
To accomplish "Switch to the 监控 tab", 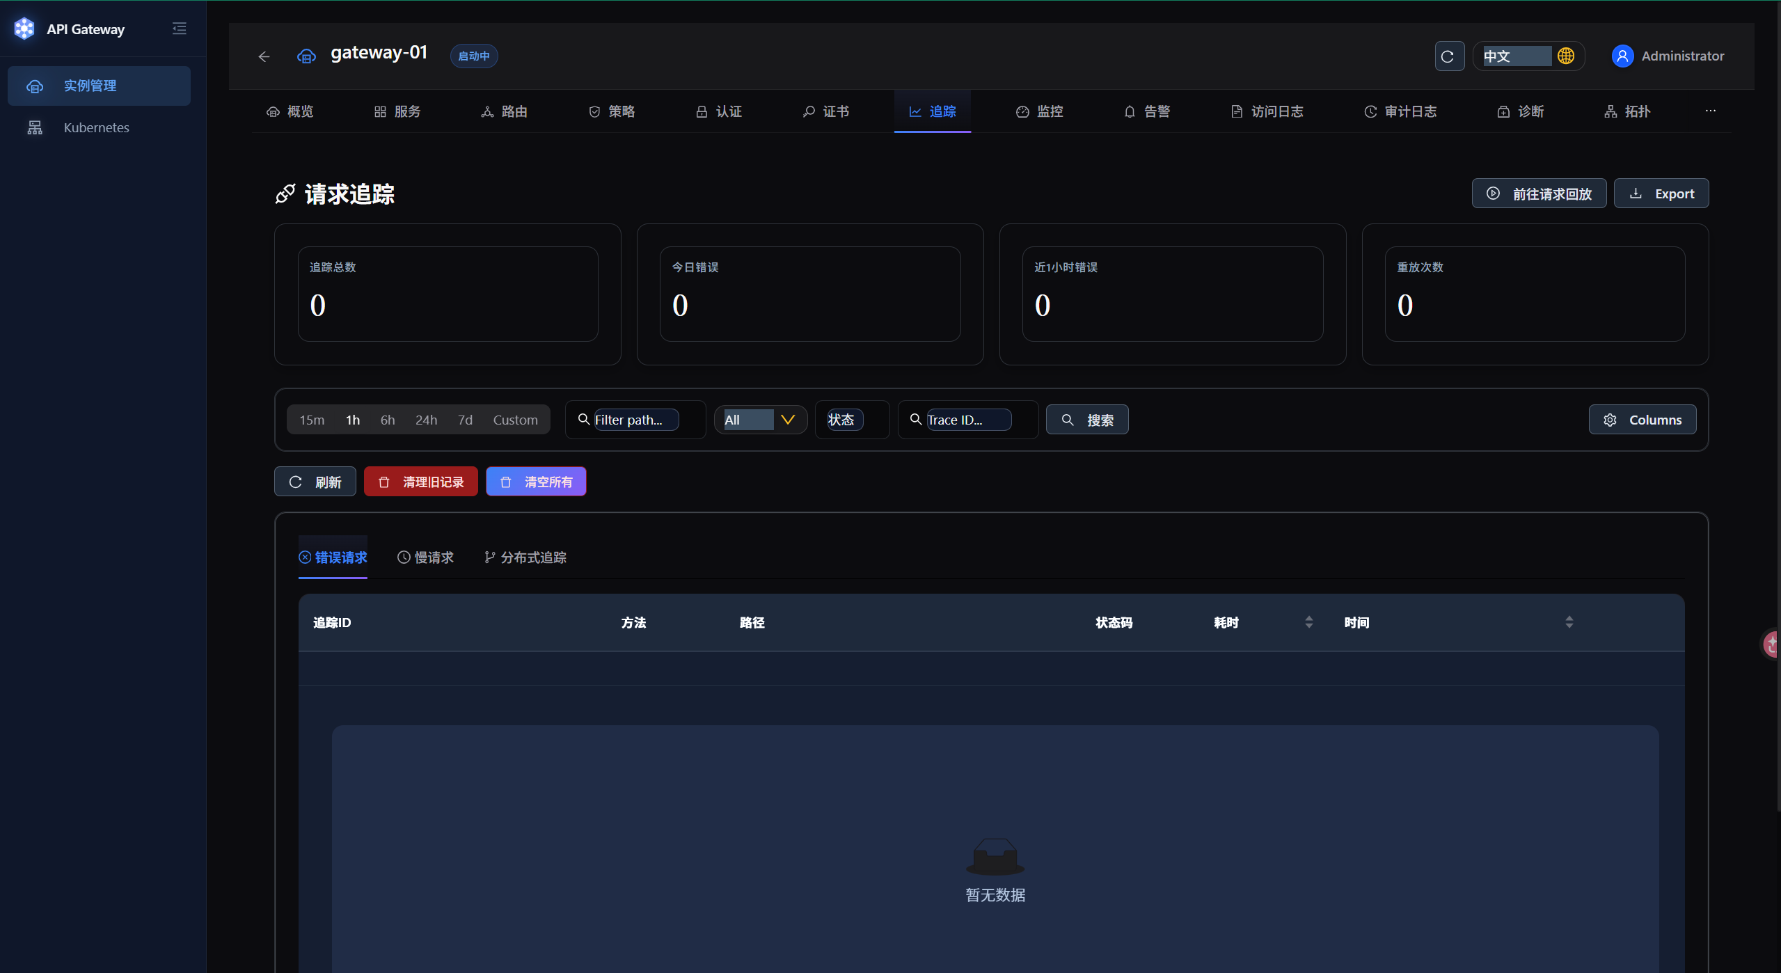I will point(1040,111).
